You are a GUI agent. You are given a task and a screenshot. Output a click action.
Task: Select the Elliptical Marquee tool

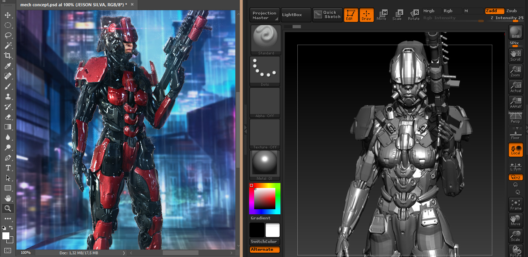pos(7,25)
